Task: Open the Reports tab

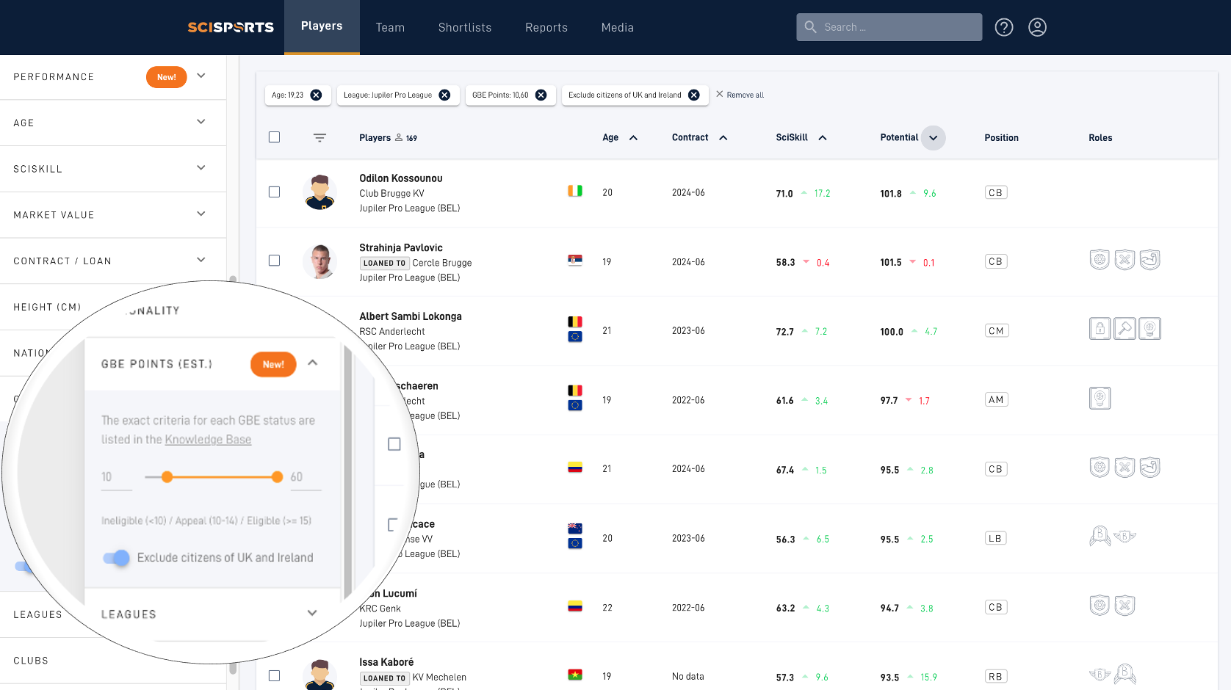Action: 546,28
